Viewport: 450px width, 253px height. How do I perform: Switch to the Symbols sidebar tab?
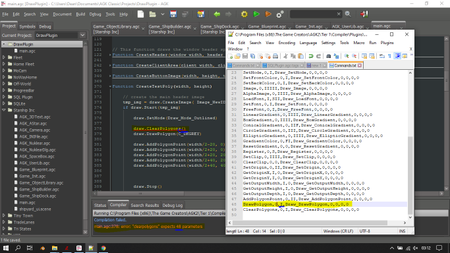tap(27, 26)
